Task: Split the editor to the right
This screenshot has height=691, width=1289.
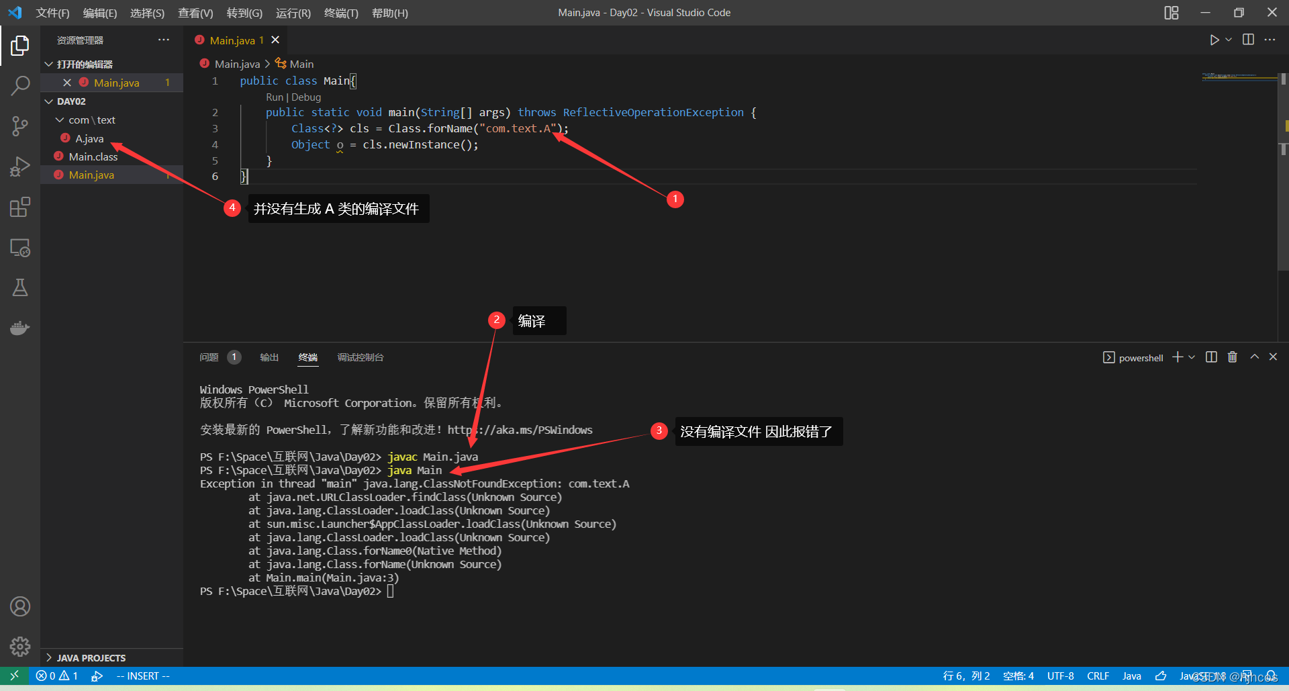Action: [x=1248, y=40]
